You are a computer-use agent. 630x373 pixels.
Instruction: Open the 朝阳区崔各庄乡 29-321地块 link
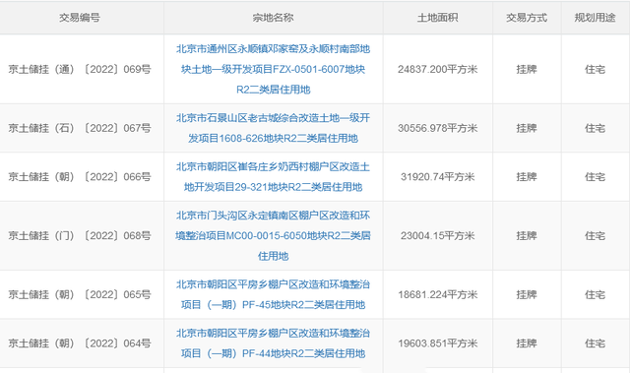(274, 177)
